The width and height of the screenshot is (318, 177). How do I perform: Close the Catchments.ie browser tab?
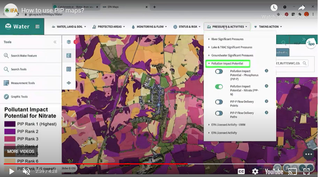(97, 7)
